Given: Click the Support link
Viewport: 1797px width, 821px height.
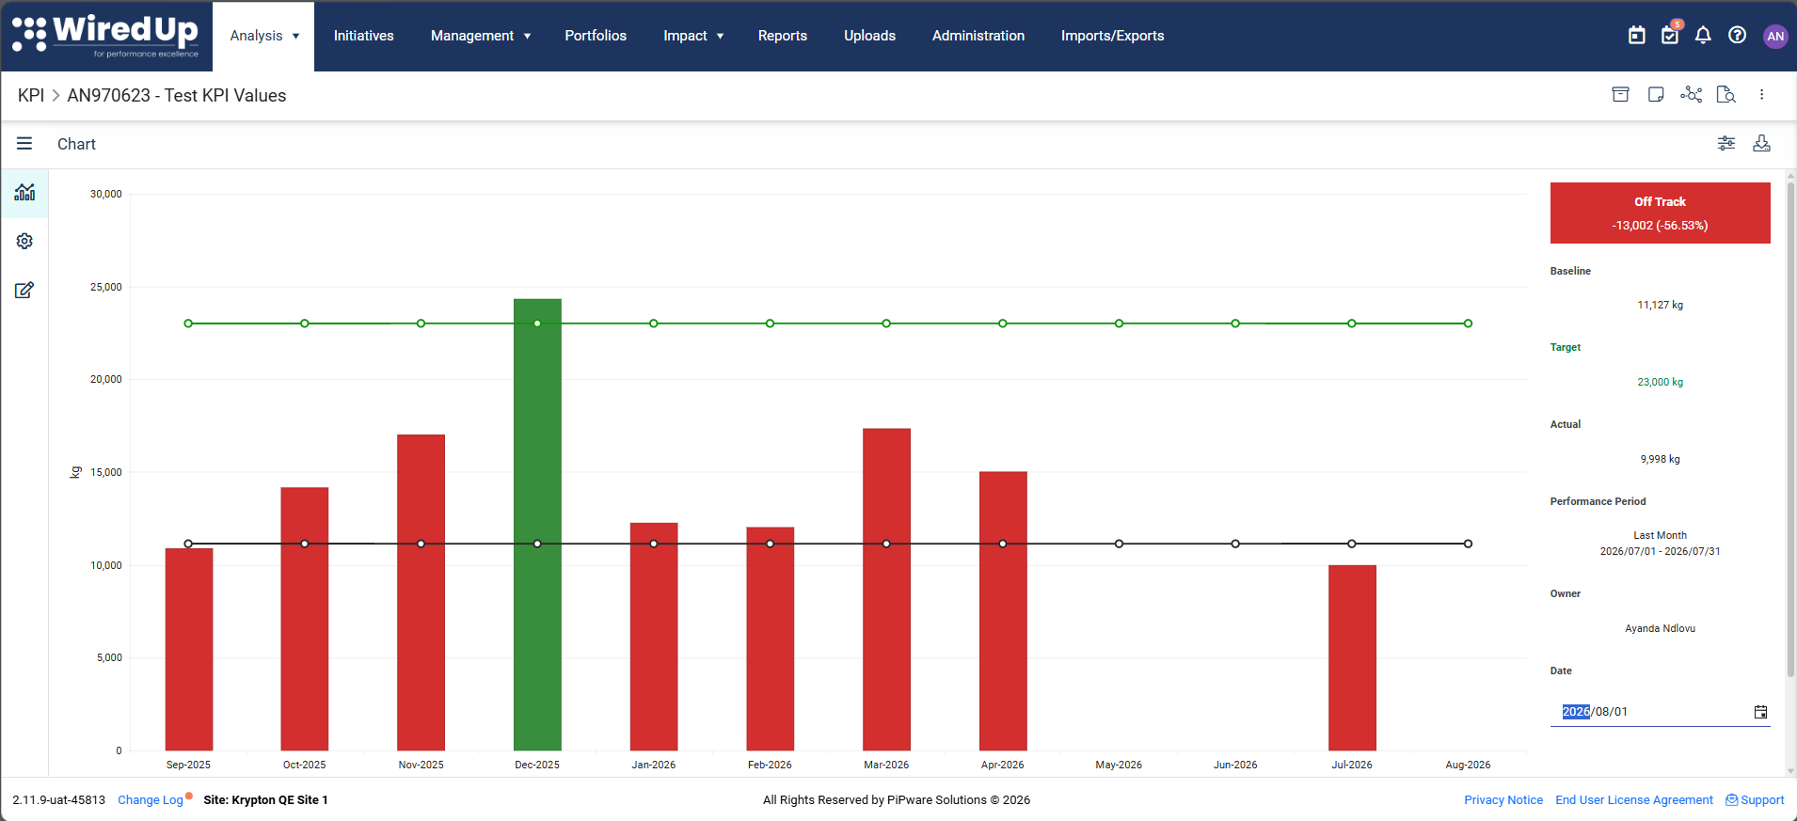Looking at the screenshot, I should [x=1755, y=800].
